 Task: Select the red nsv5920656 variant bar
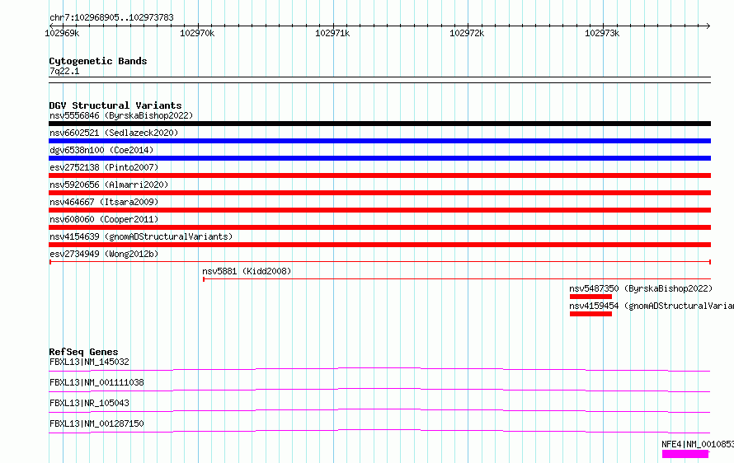(379, 193)
